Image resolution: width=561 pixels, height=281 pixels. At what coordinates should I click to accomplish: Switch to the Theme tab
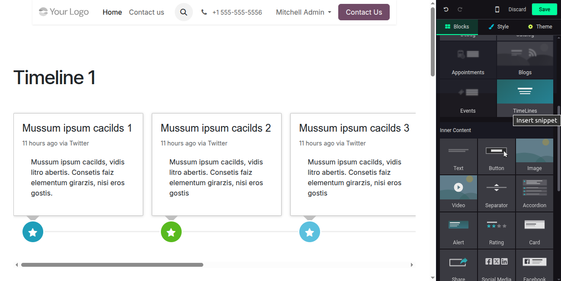click(540, 27)
